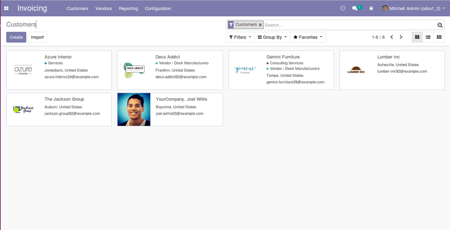Switch to kanban view
Viewport: 450px width, 230px height.
point(417,37)
